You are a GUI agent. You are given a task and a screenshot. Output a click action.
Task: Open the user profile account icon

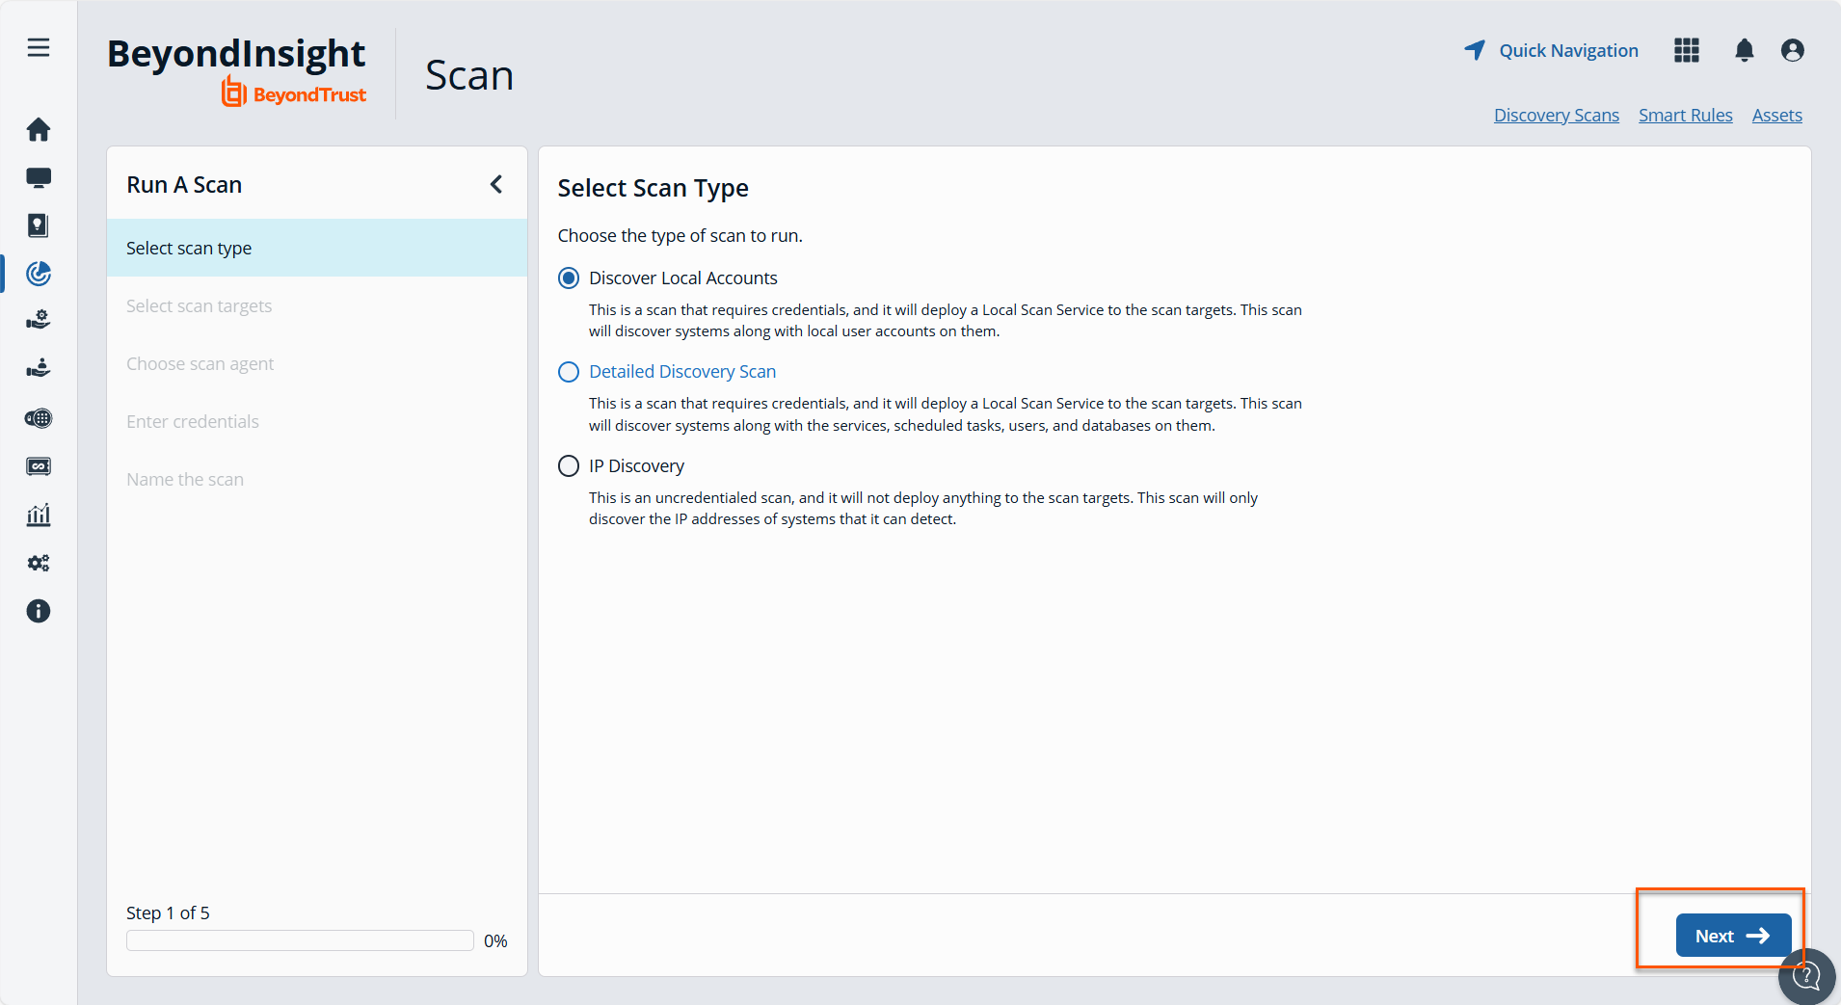click(1793, 50)
